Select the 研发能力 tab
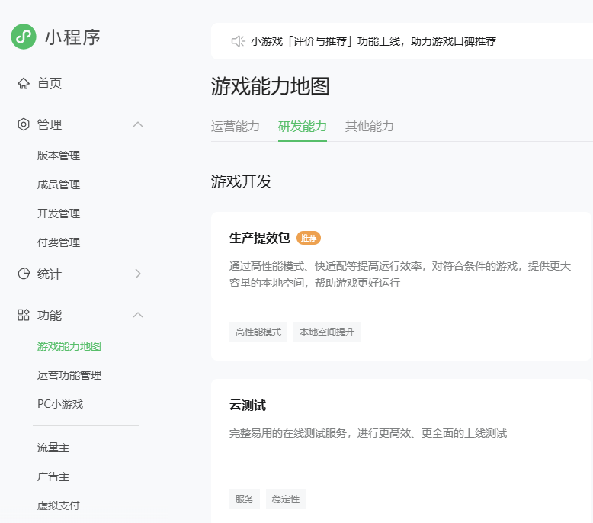The width and height of the screenshot is (593, 523). point(303,127)
